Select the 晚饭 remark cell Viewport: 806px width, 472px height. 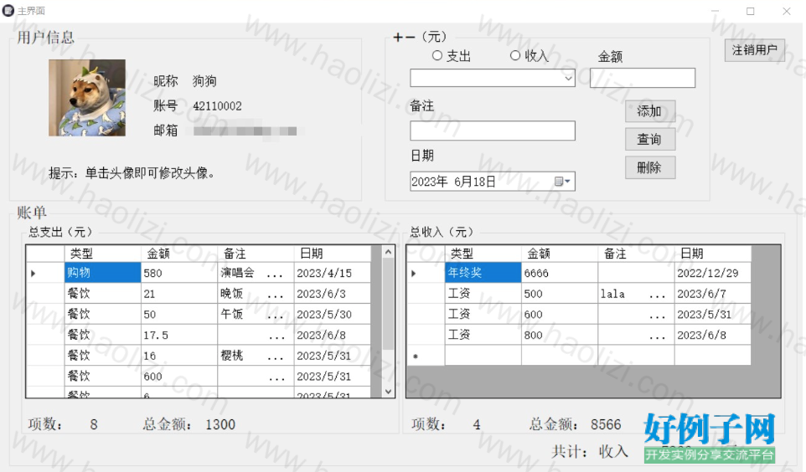(256, 293)
